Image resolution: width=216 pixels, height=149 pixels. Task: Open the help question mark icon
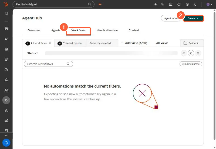(x=179, y=4)
